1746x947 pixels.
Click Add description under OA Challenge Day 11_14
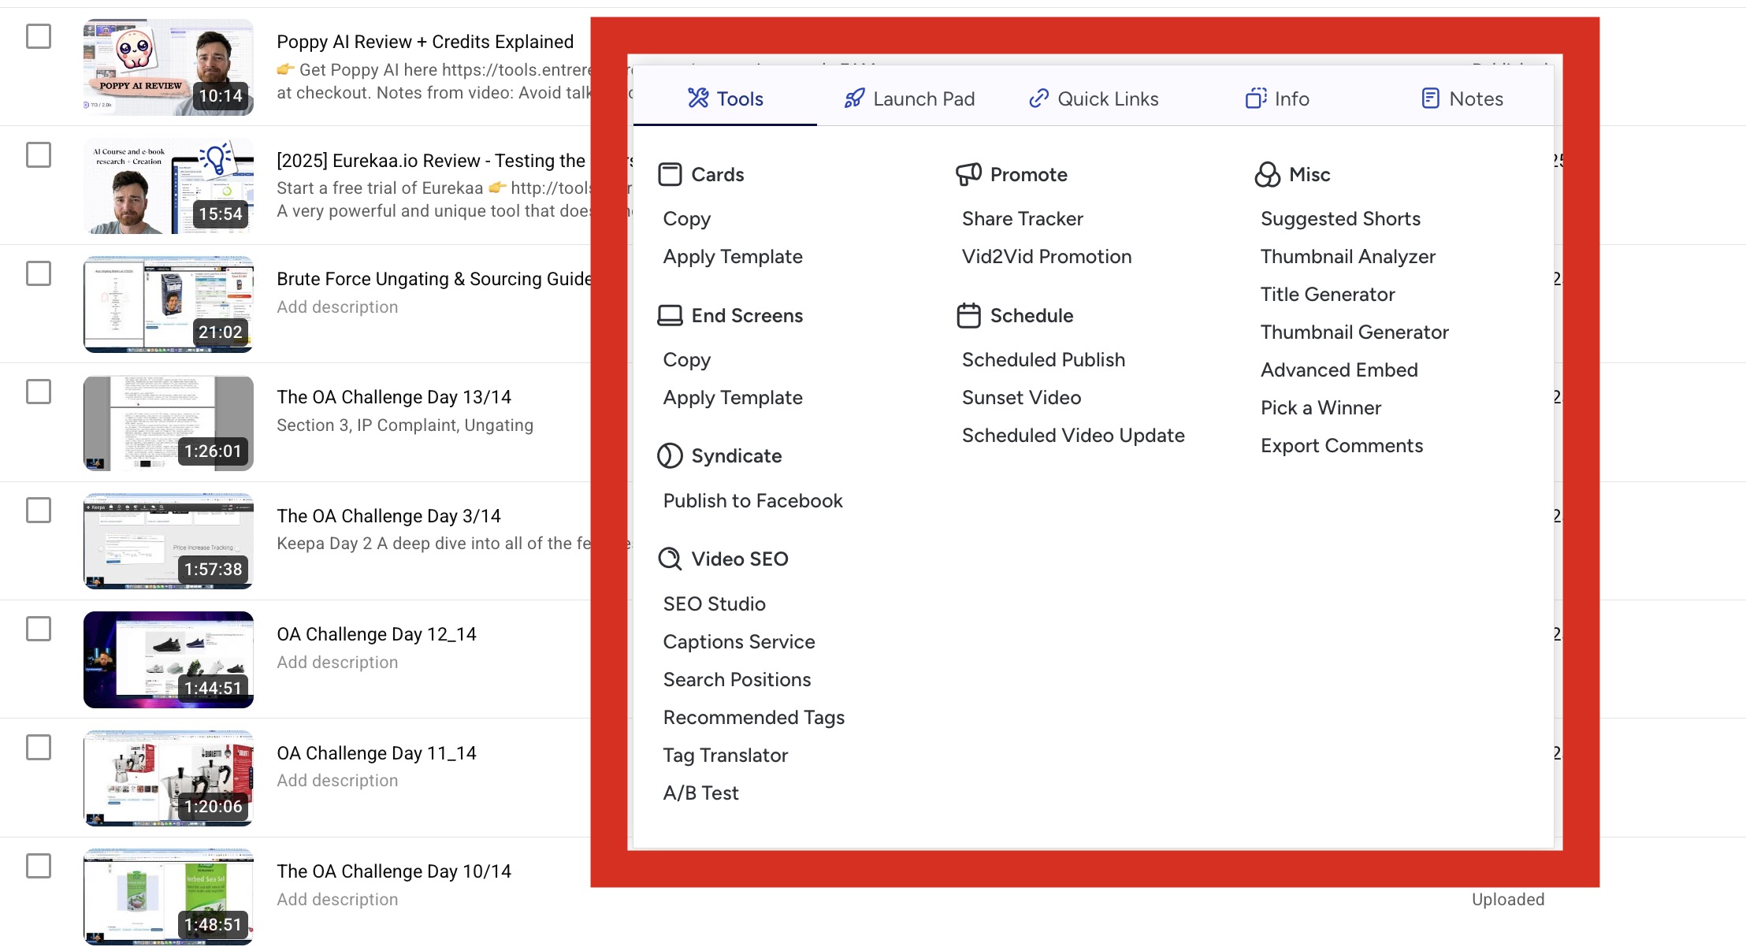(x=337, y=780)
